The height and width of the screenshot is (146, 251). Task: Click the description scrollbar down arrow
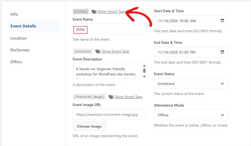[144, 76]
